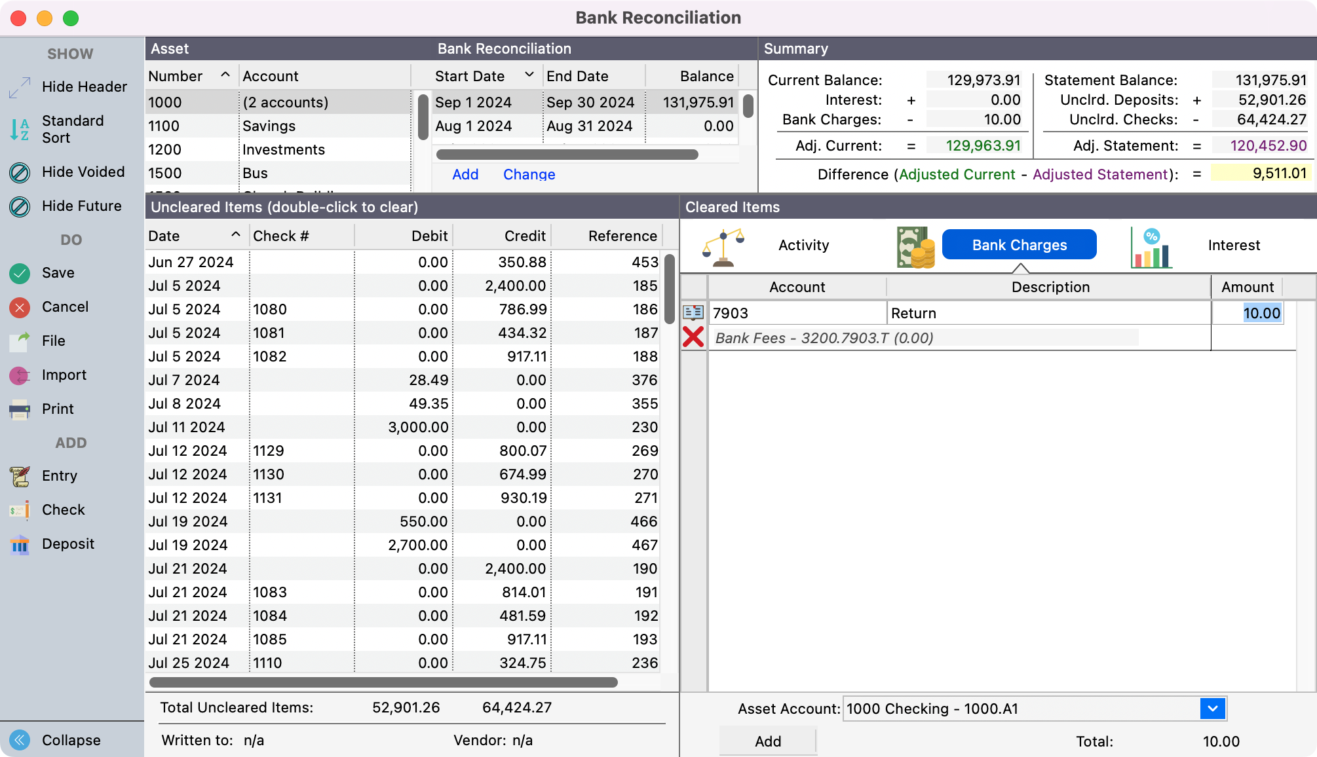Collapse the left sidebar
The height and width of the screenshot is (757, 1317).
20,740
